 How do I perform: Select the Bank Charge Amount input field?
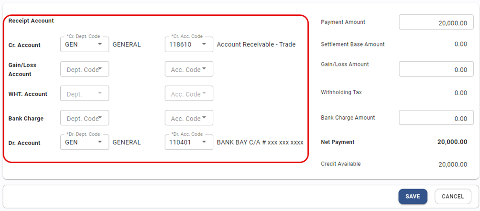[436, 118]
